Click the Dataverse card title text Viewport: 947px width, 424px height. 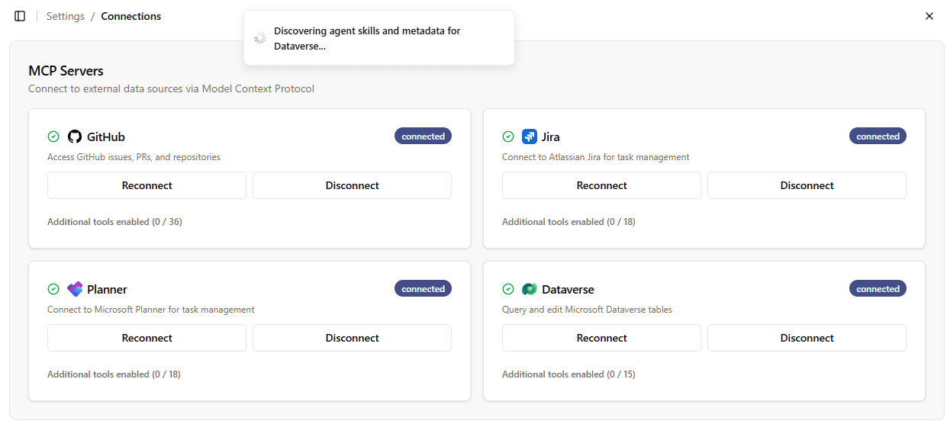pos(568,290)
